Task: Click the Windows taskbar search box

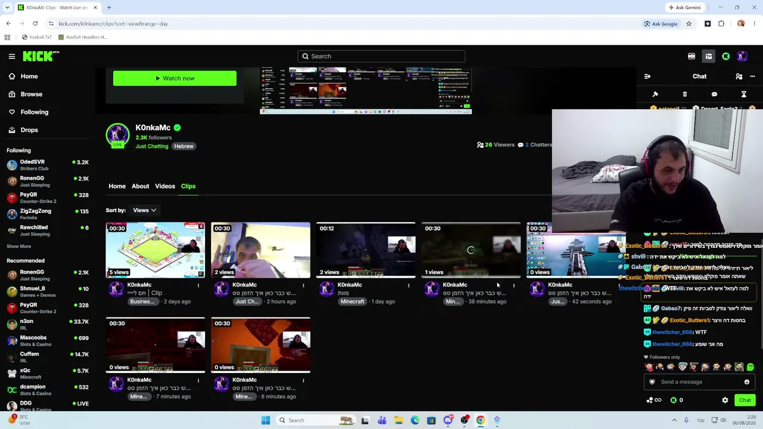Action: [x=316, y=420]
